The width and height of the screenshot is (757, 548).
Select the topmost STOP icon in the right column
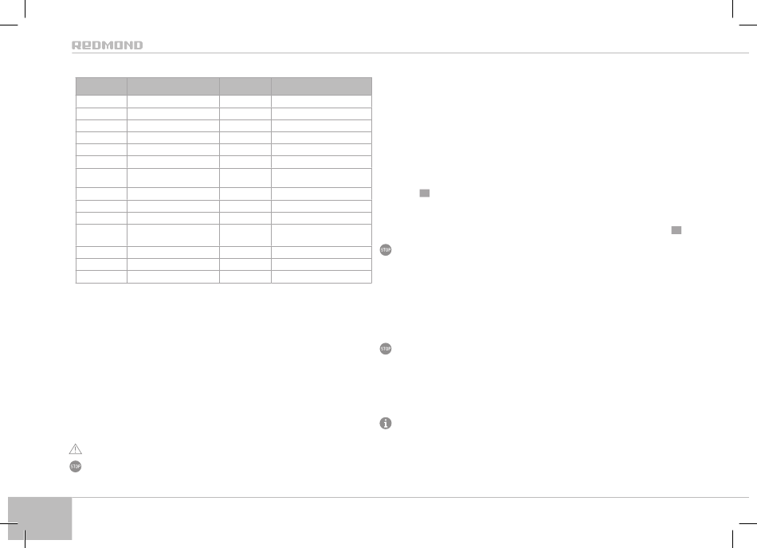point(385,249)
